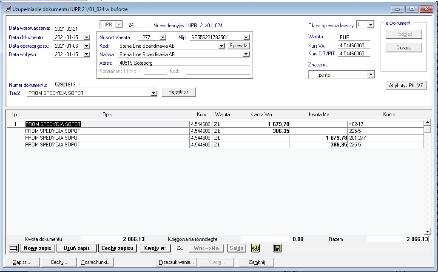The width and height of the screenshot is (438, 272).
Task: Expand the Okres sprawozdawczy dropdown
Action: coord(370,25)
